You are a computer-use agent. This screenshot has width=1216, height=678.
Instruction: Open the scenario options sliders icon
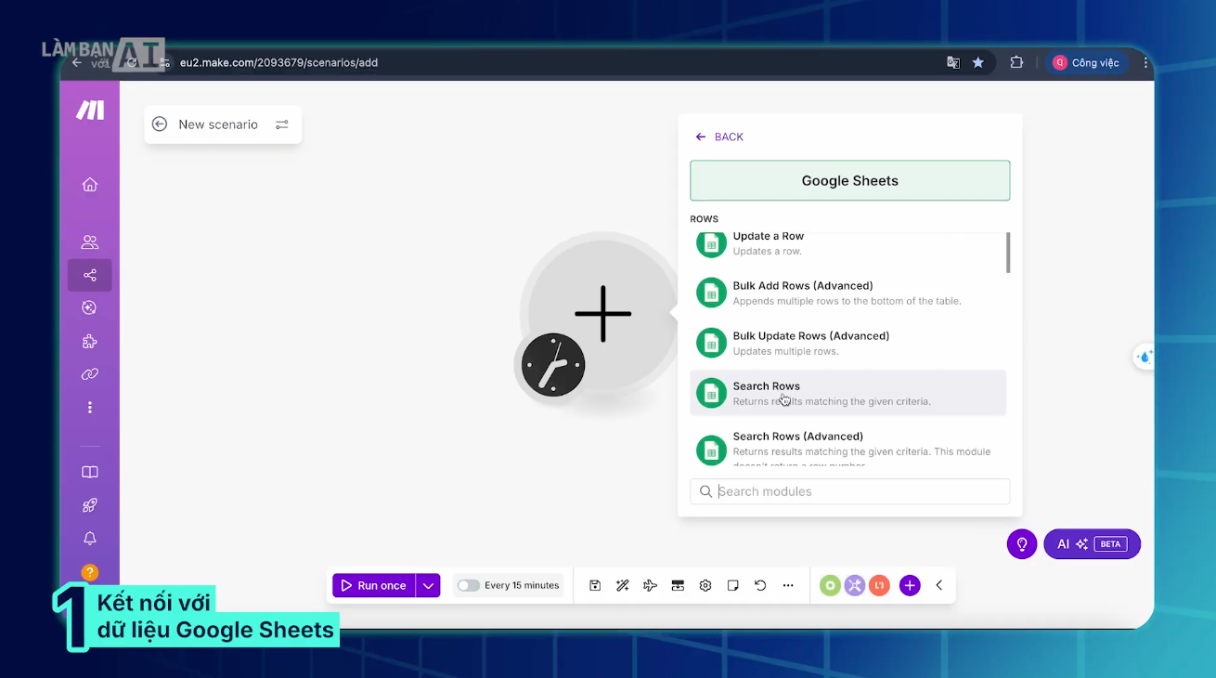coord(282,124)
